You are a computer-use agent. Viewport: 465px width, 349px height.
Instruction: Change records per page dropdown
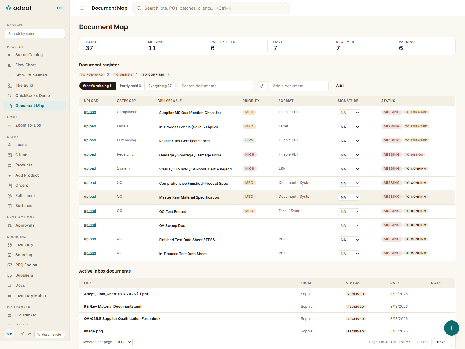(124, 342)
